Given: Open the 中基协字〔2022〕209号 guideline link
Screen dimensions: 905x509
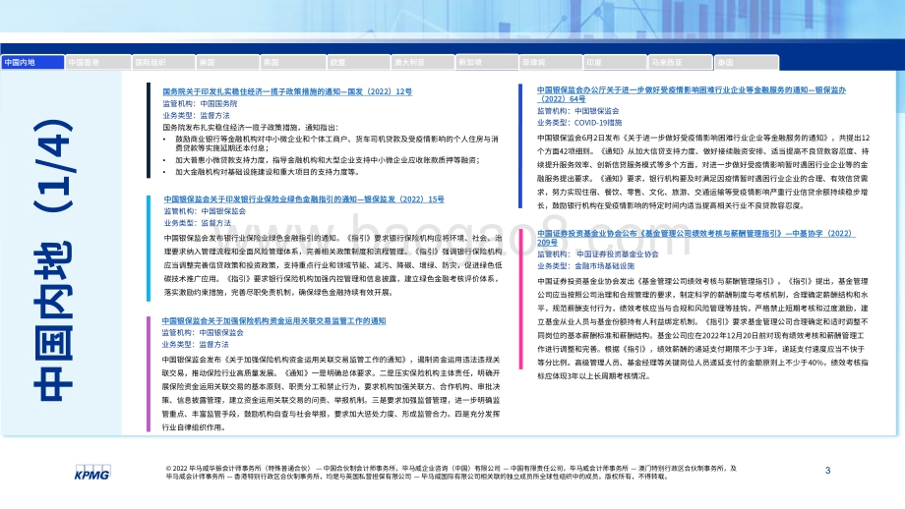Looking at the screenshot, I should tap(696, 238).
